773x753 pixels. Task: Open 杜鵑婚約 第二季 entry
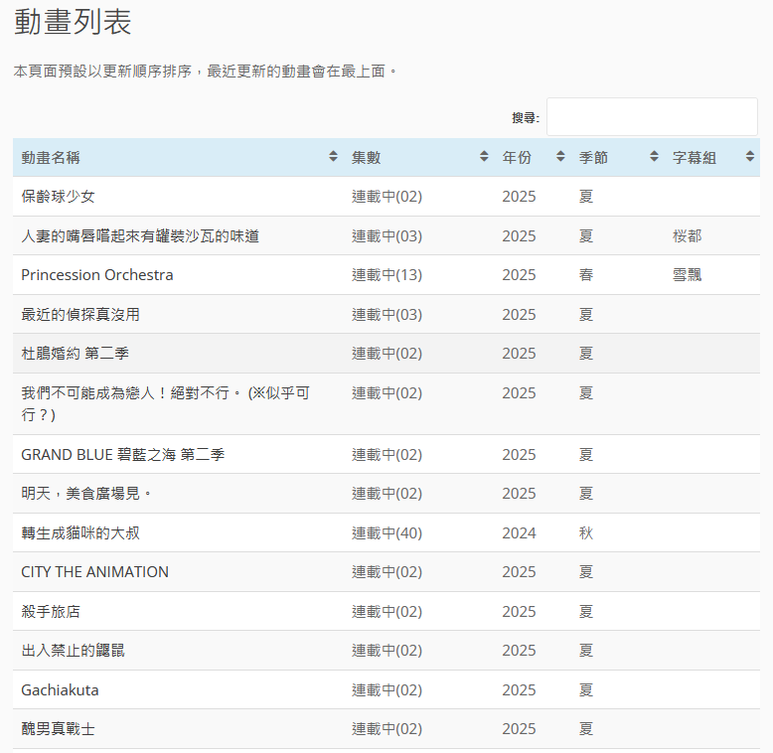pyautogui.click(x=76, y=354)
